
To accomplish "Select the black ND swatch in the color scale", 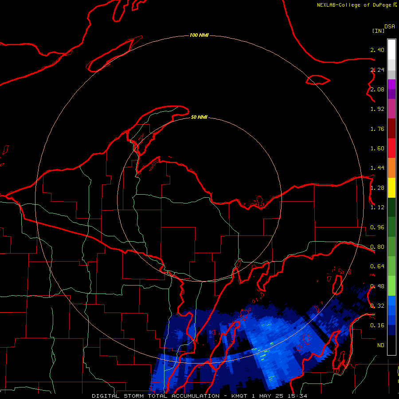I will click(391, 345).
